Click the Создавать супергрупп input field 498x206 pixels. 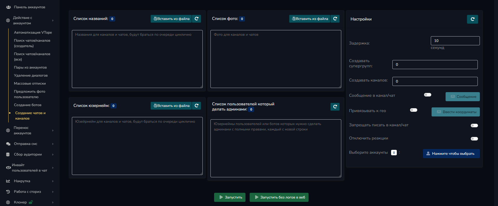pos(435,64)
